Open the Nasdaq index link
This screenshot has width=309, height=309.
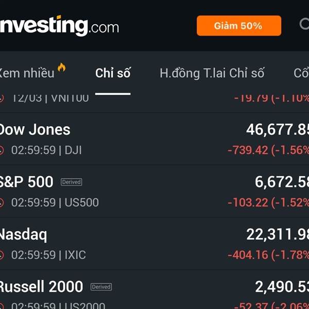(23, 235)
